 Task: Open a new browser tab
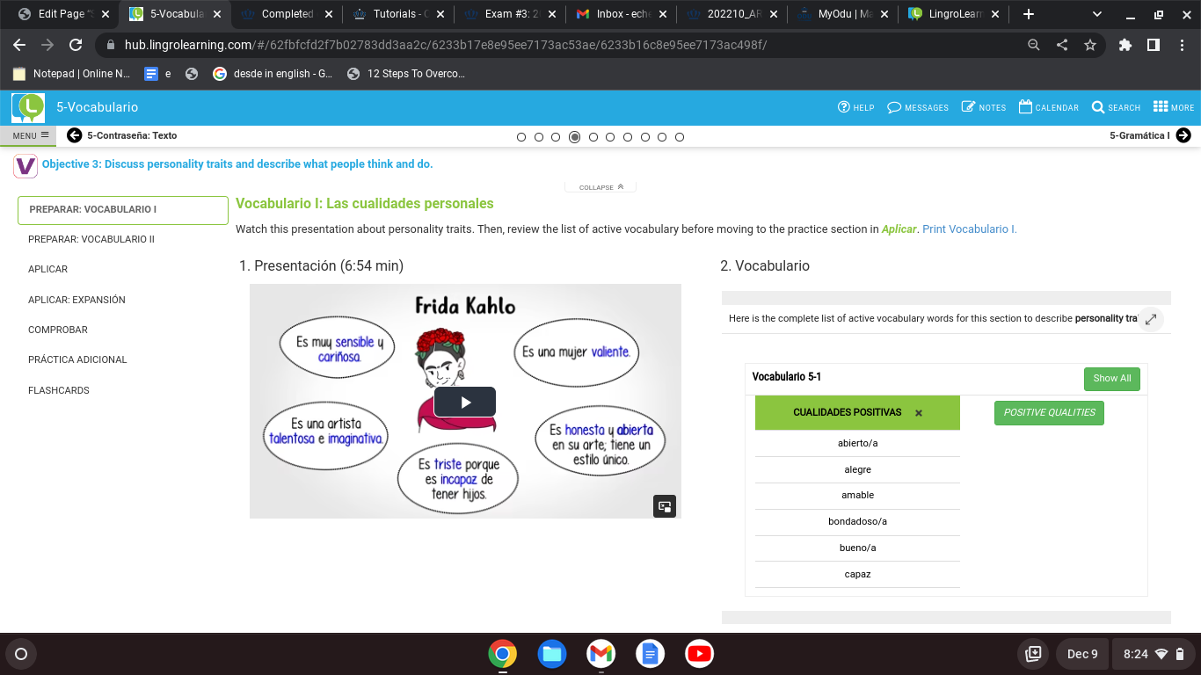click(x=1029, y=14)
